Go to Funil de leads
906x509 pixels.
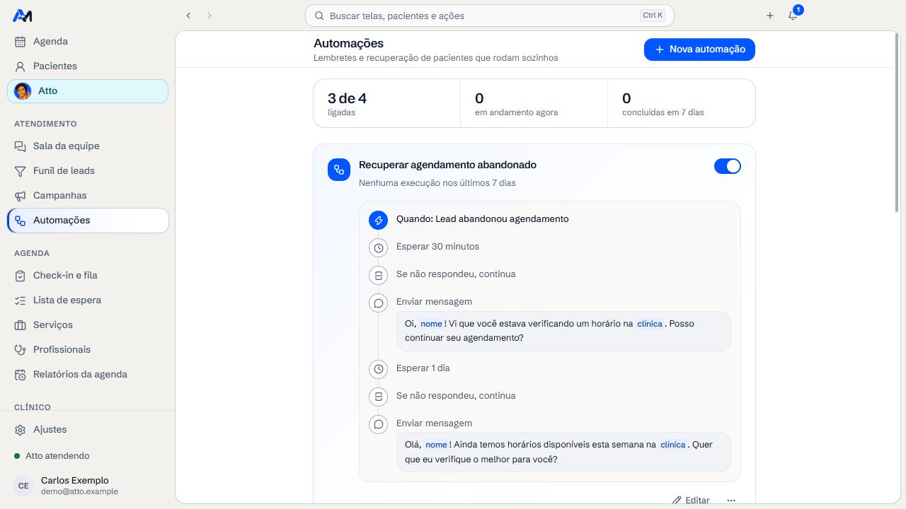pos(88,171)
